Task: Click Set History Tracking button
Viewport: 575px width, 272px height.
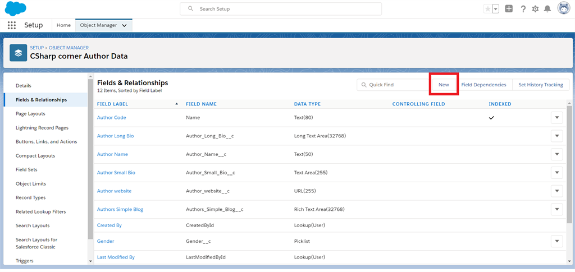Action: pyautogui.click(x=541, y=85)
